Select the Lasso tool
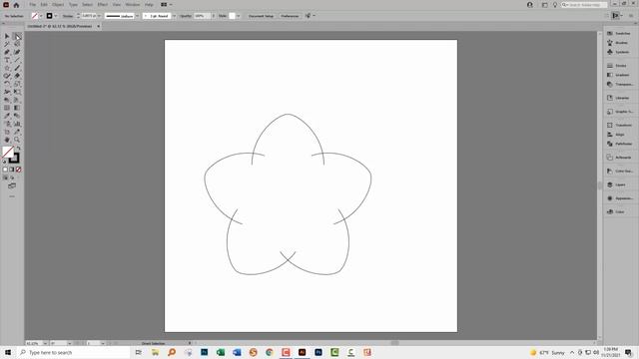 tap(17, 44)
